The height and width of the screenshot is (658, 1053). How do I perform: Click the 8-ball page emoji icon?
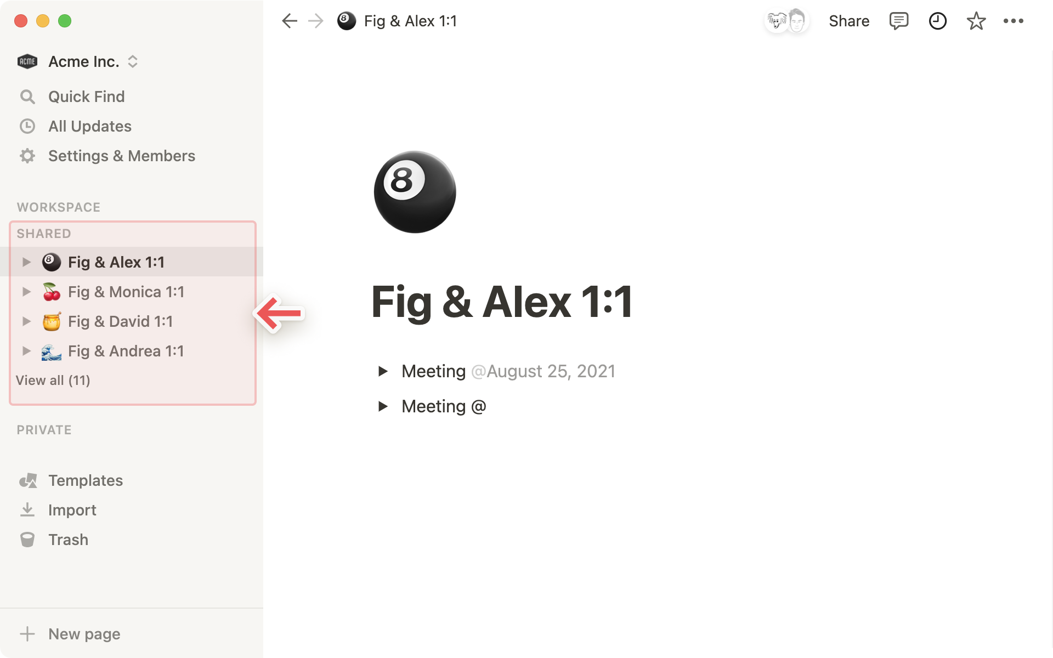(x=415, y=191)
